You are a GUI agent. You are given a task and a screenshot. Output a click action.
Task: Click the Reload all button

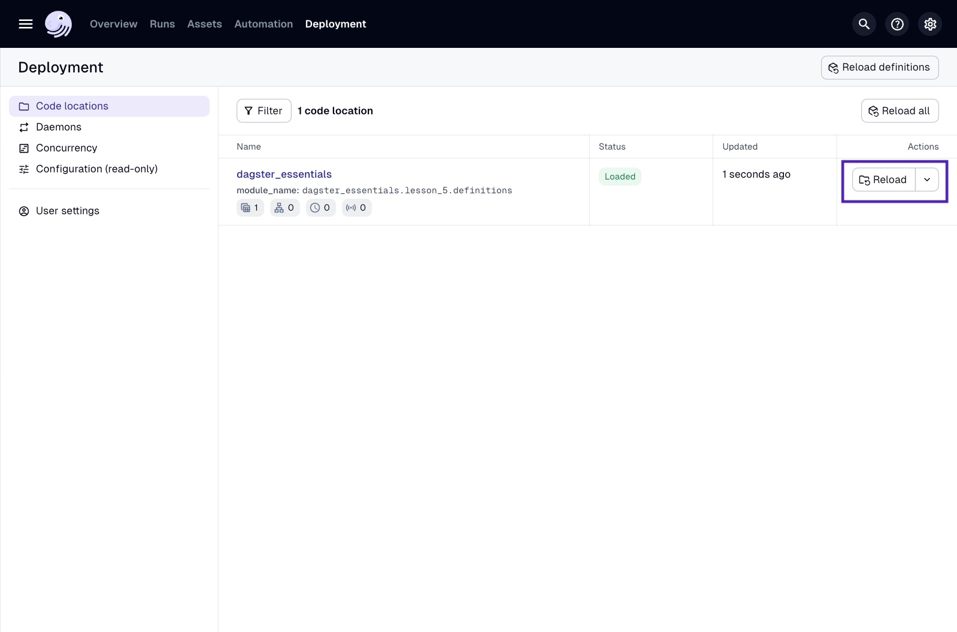coord(900,111)
